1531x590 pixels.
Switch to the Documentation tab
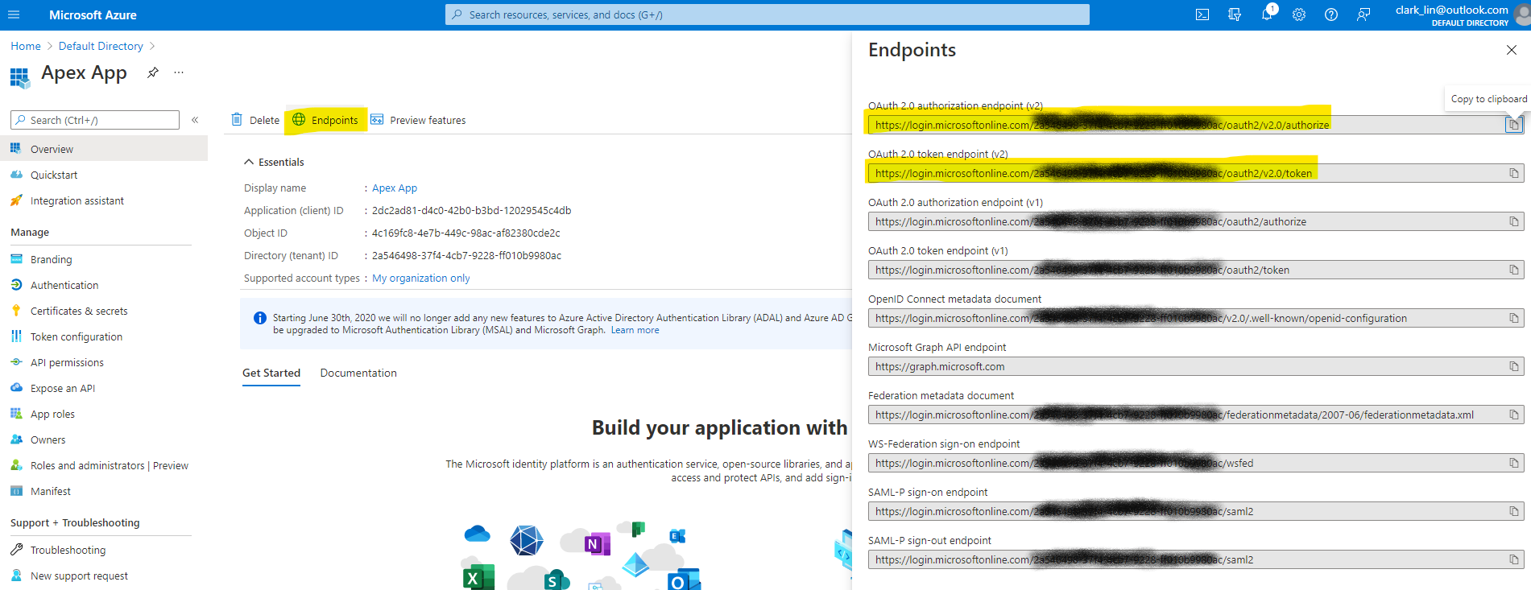(x=358, y=373)
